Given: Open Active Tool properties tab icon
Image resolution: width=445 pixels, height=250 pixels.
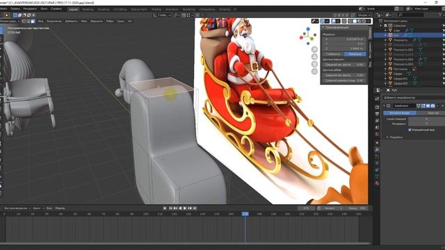Looking at the screenshot, I should click(x=377, y=99).
